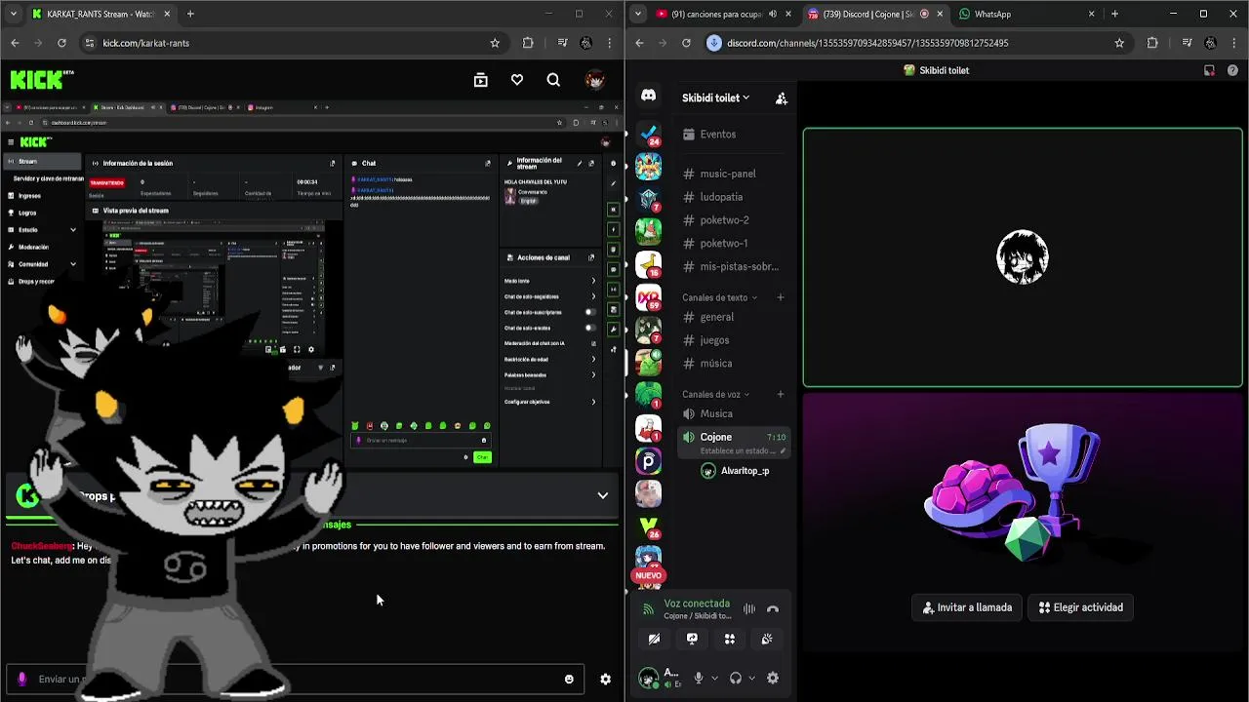Click Invitar a llamada button
1249x702 pixels.
(967, 607)
